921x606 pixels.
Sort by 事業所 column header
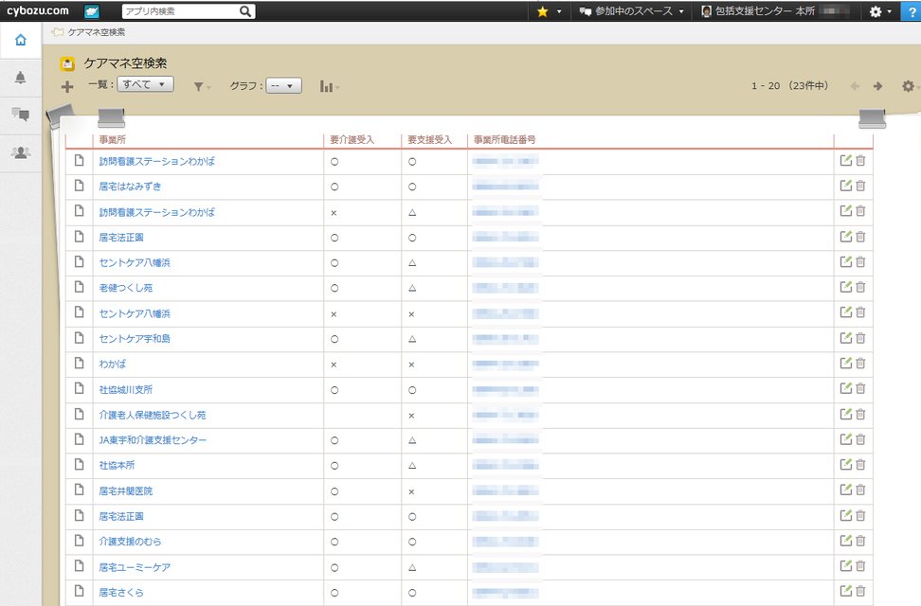(x=112, y=140)
